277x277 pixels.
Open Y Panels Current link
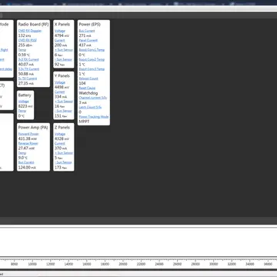pos(60,92)
